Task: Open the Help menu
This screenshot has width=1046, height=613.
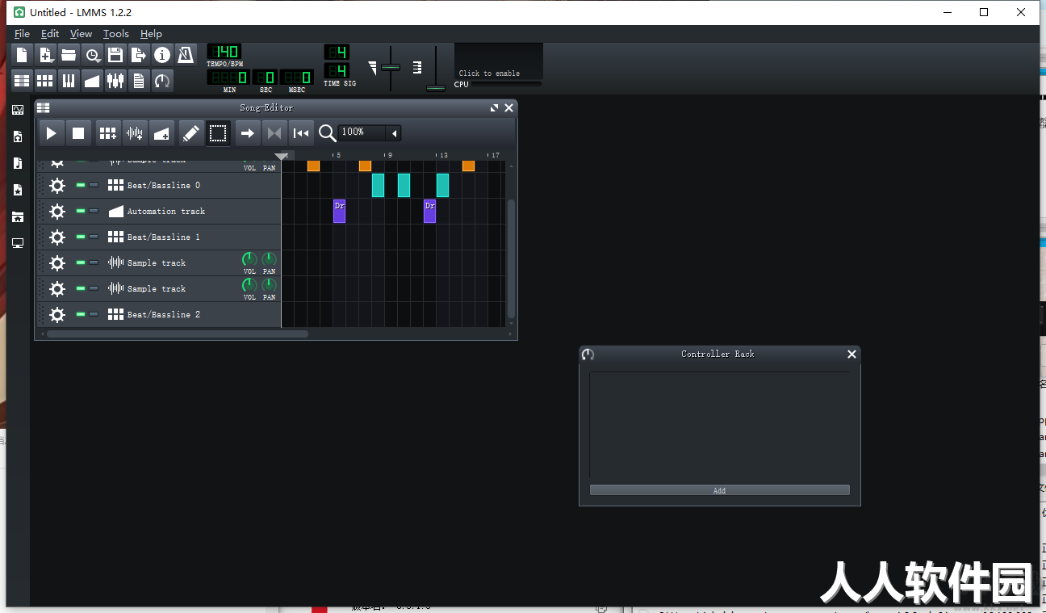Action: pyautogui.click(x=151, y=34)
